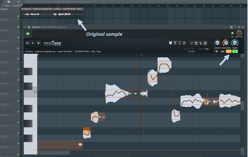Click the vertical scrollbar thumb in Newtone

pos(242,105)
